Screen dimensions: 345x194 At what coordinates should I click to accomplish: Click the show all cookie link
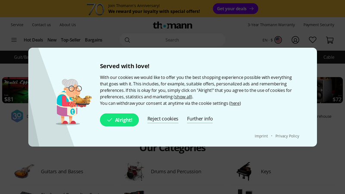[183, 97]
